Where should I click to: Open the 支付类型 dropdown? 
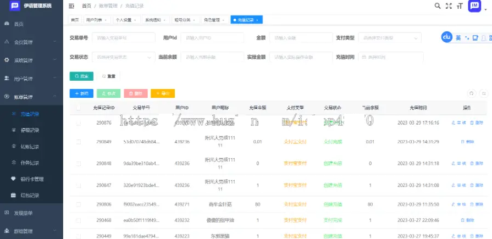point(389,38)
